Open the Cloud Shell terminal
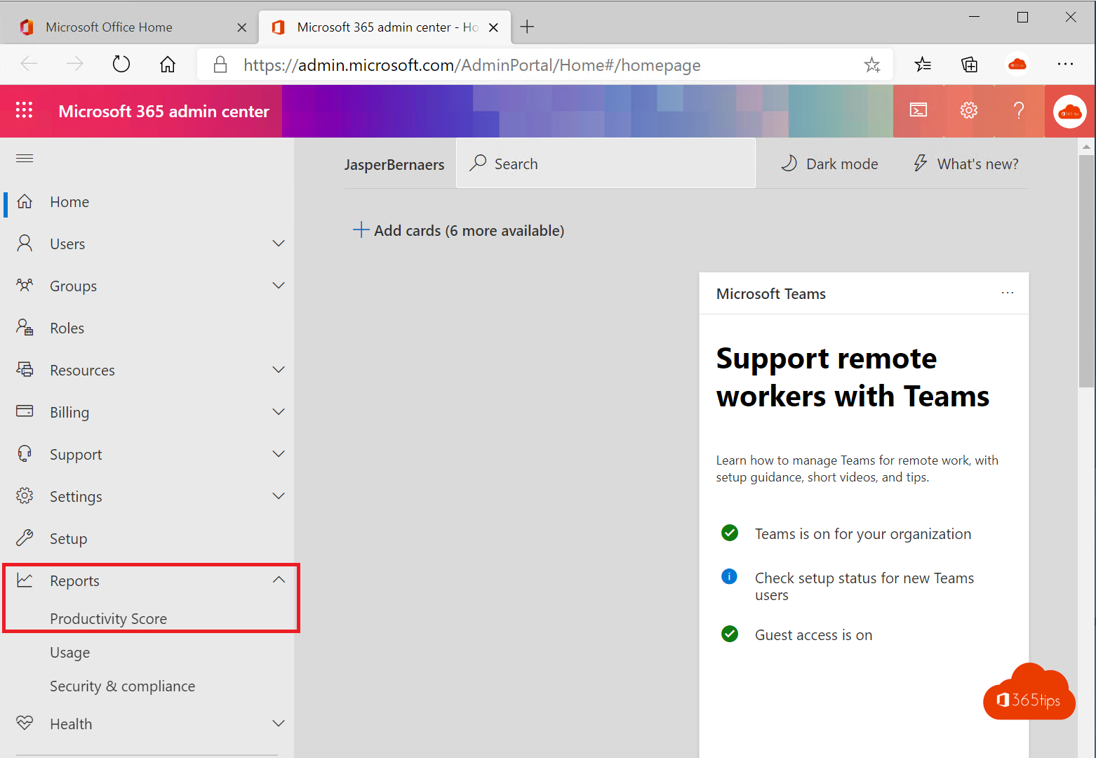The image size is (1096, 758). [x=918, y=110]
